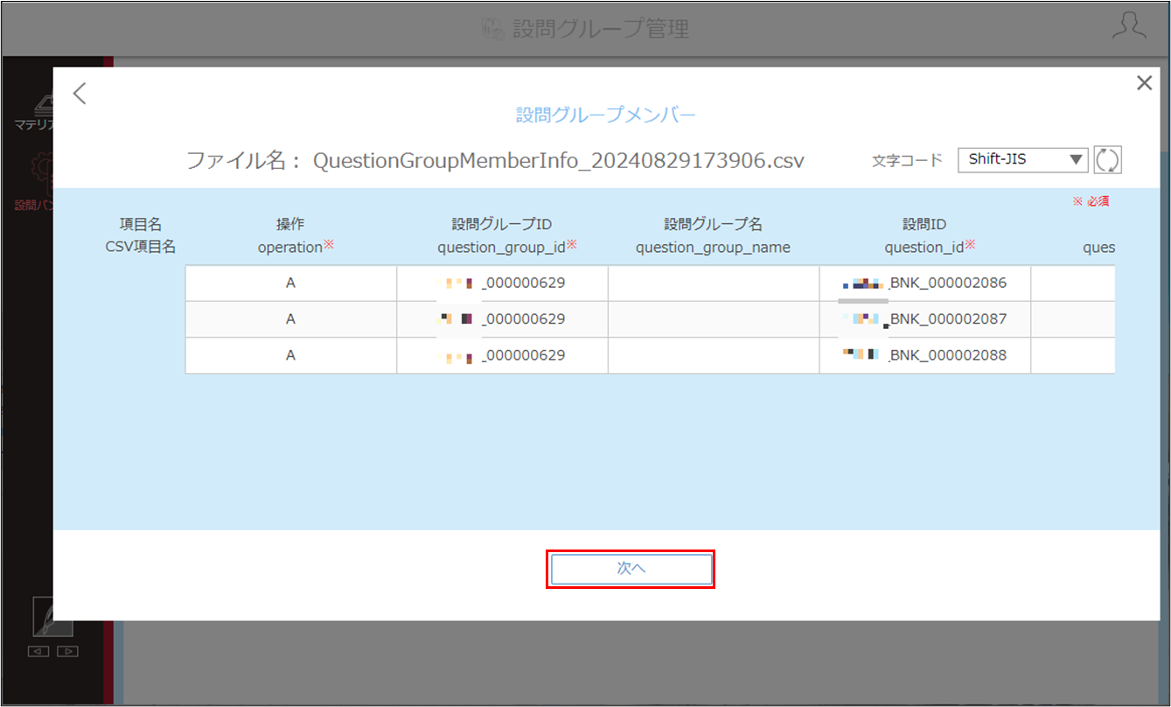This screenshot has width=1171, height=707.
Task: Click the operation cell A in the third row
Action: pyautogui.click(x=290, y=355)
